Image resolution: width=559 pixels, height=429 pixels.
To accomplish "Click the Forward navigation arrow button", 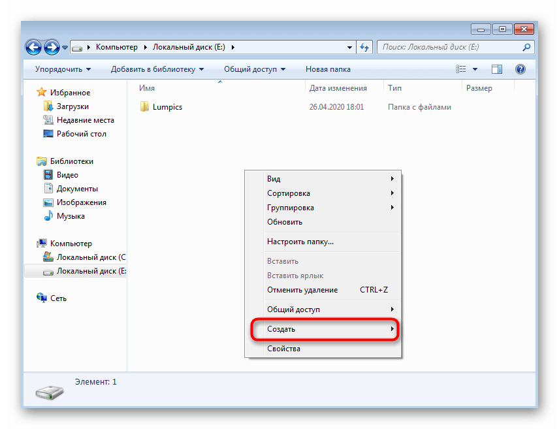I will (52, 48).
